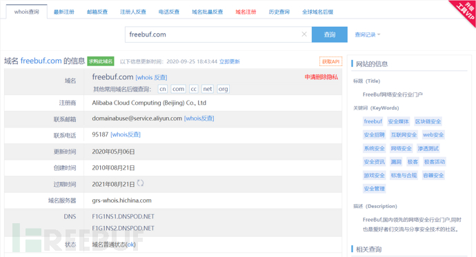Click the 互联网安全 keyword tag
Image resolution: width=476 pixels, height=257 pixels.
tap(404, 135)
